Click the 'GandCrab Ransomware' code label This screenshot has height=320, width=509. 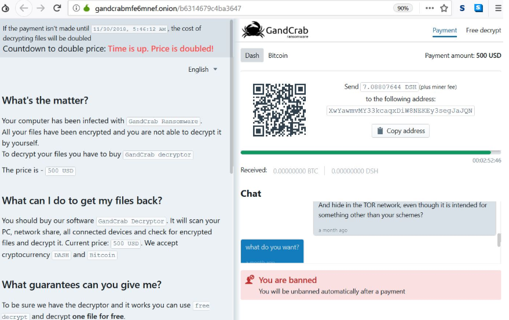pos(163,122)
